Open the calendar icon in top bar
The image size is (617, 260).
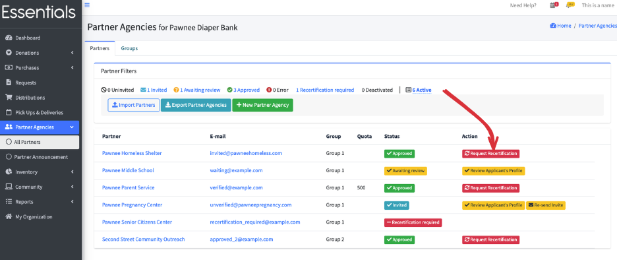pos(554,5)
